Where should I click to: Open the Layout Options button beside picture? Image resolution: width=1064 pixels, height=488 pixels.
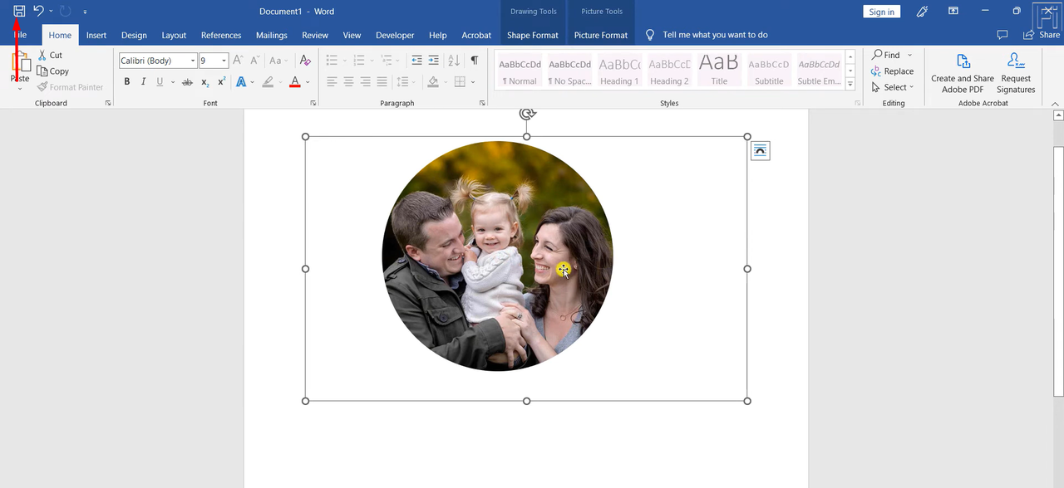(760, 150)
